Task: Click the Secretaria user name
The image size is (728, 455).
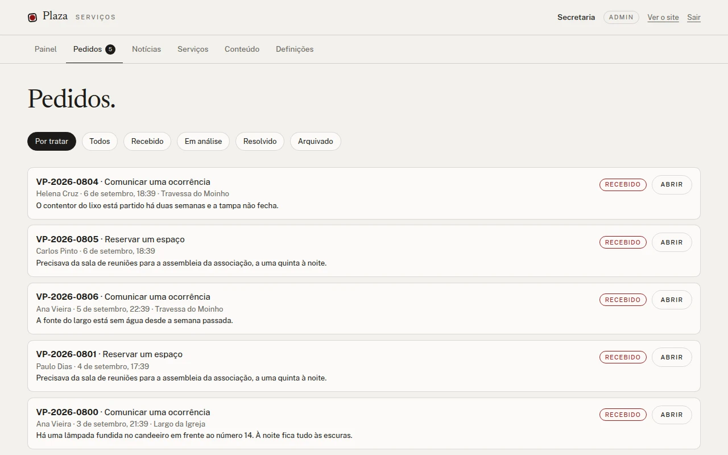Action: coord(576,17)
